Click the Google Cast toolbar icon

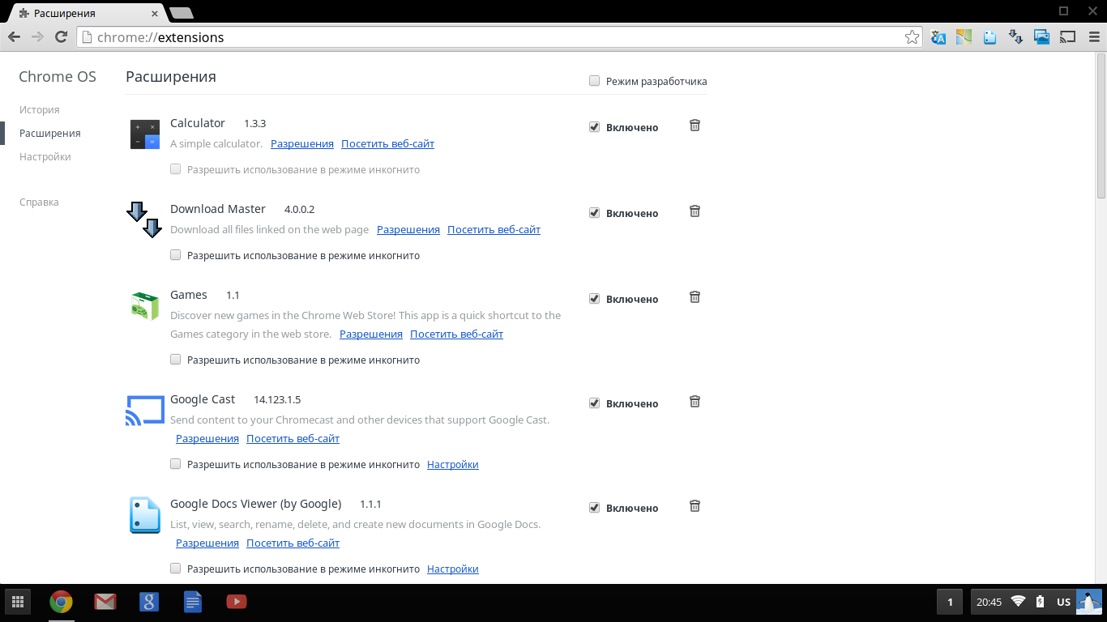pos(1067,37)
